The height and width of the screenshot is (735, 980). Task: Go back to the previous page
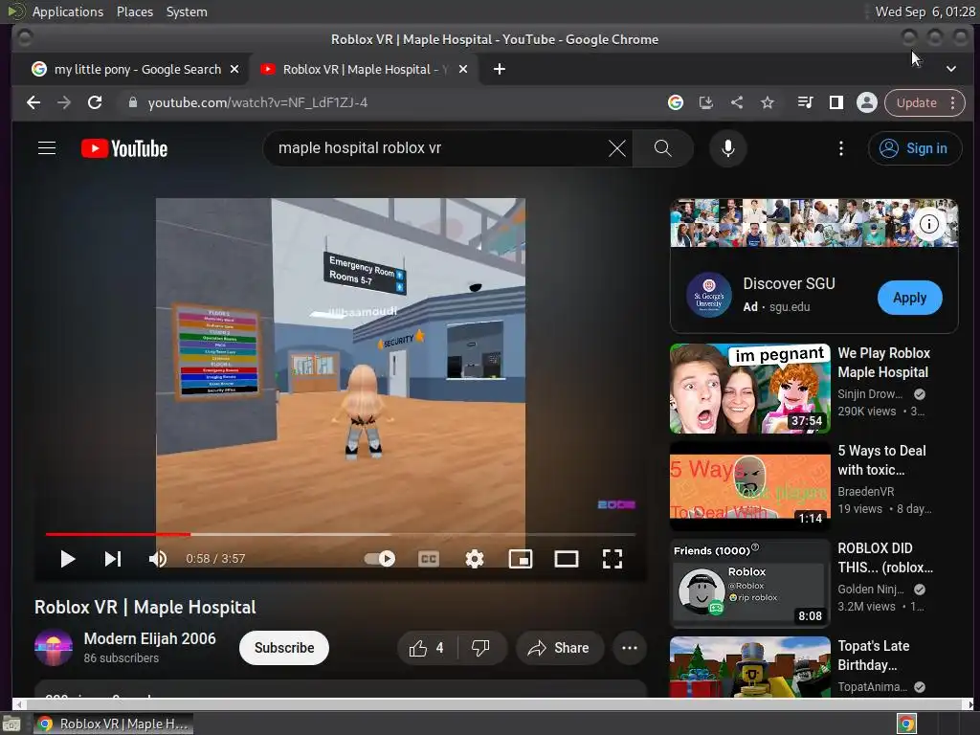33,102
